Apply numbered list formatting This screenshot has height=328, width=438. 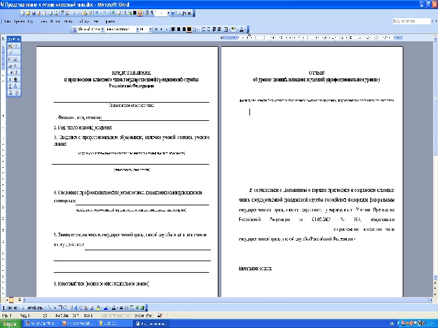tap(203, 29)
